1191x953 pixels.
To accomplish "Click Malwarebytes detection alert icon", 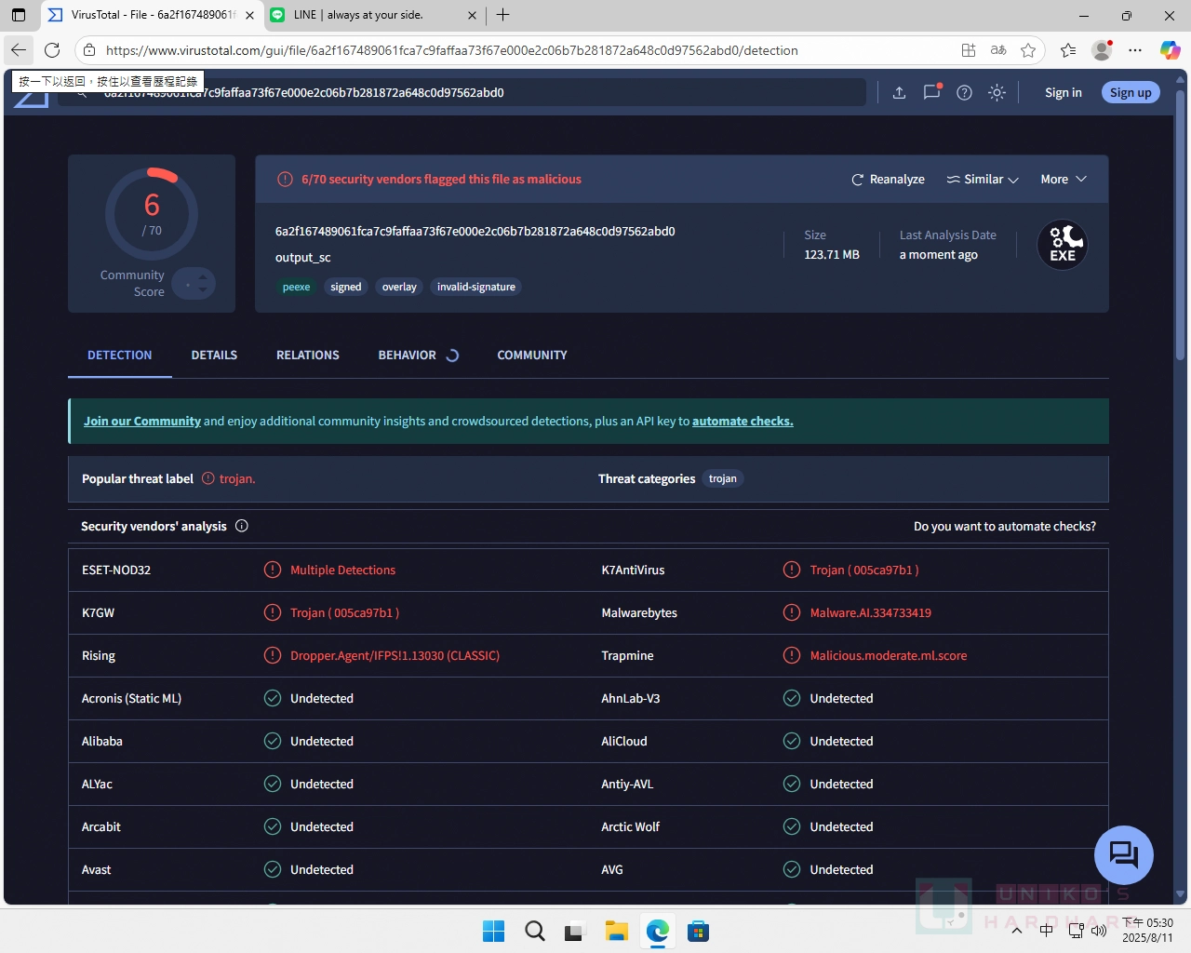I will coord(792,612).
